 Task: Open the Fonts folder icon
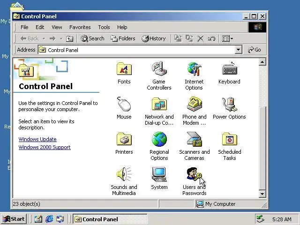(124, 69)
